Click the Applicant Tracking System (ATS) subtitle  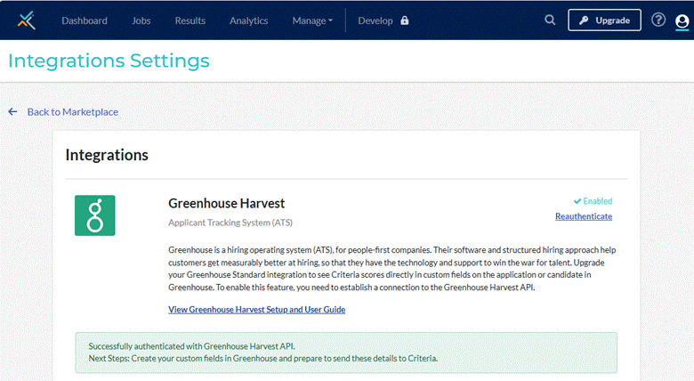(x=230, y=223)
